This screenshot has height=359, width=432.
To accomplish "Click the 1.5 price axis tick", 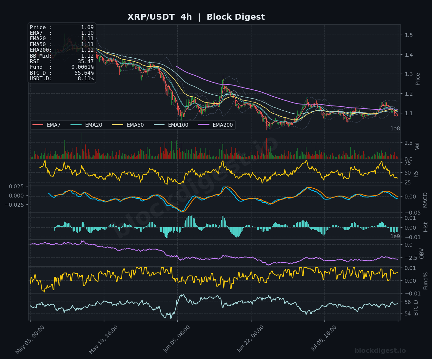I will tap(408, 35).
